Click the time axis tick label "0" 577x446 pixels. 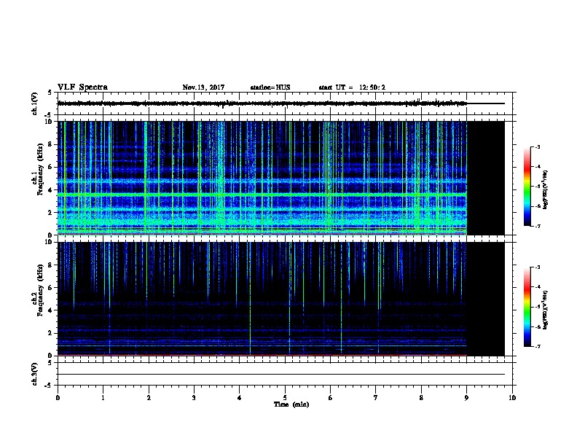58,397
